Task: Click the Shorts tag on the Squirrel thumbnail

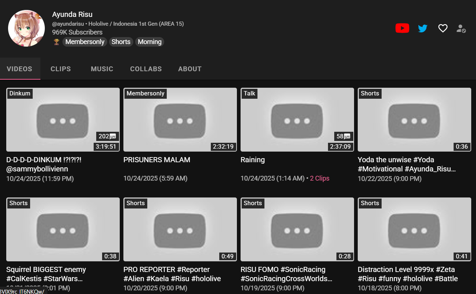Action: (x=18, y=203)
